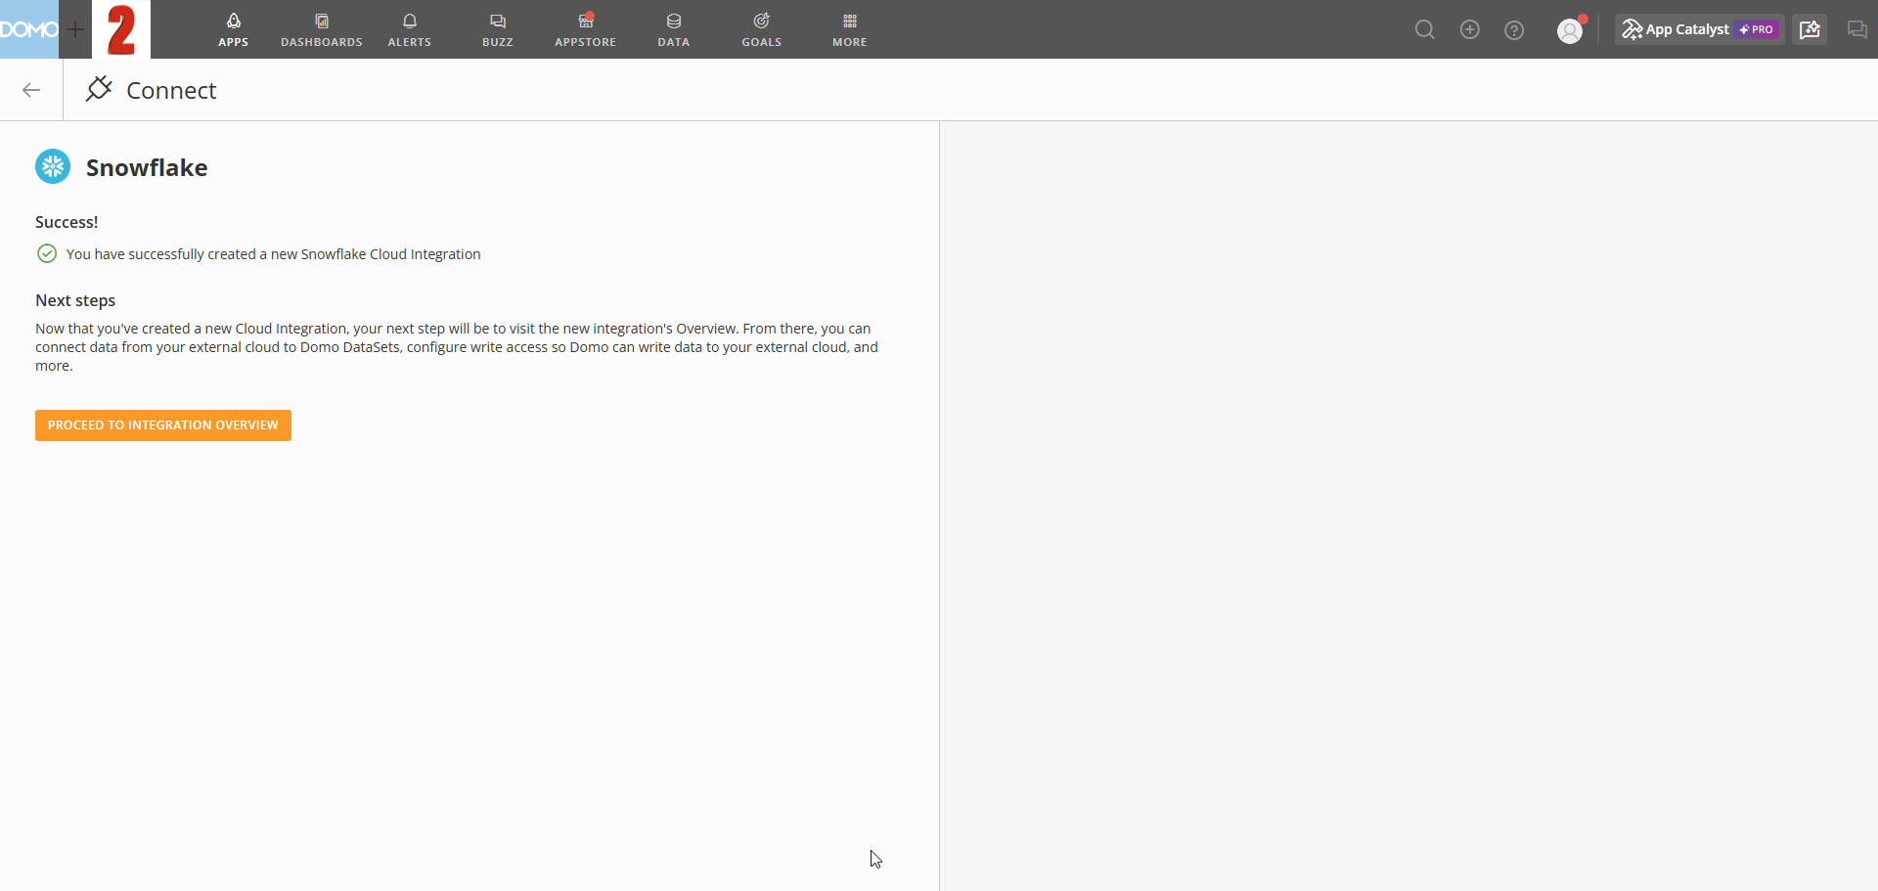Open Buzz chat section

498,29
